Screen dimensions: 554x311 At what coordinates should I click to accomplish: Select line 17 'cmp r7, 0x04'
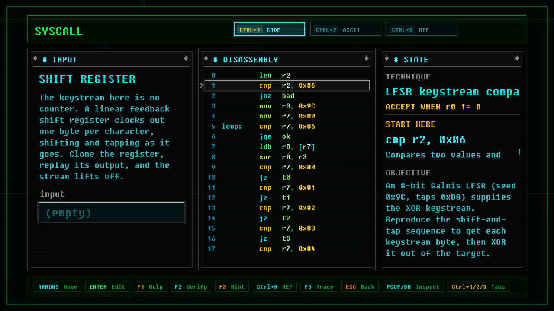(x=287, y=249)
